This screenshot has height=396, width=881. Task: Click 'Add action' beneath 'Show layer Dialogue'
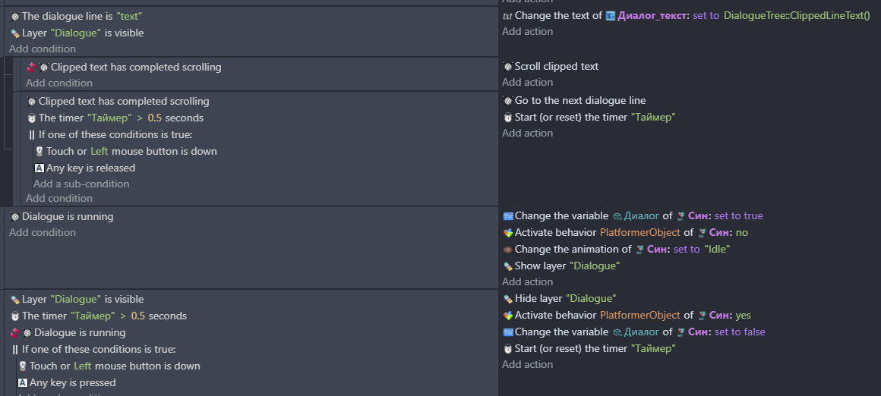click(527, 281)
